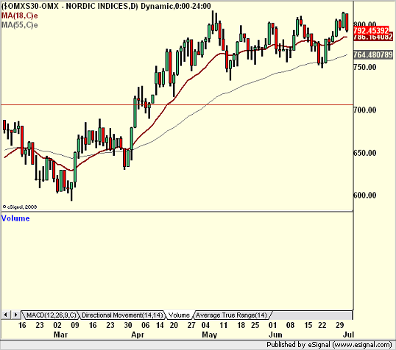This screenshot has height=350, width=396.
Task: Click the Jul month label on time axis
Action: coord(348,335)
